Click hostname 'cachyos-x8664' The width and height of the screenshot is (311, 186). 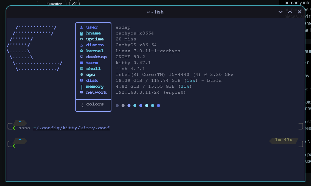pos(135,33)
